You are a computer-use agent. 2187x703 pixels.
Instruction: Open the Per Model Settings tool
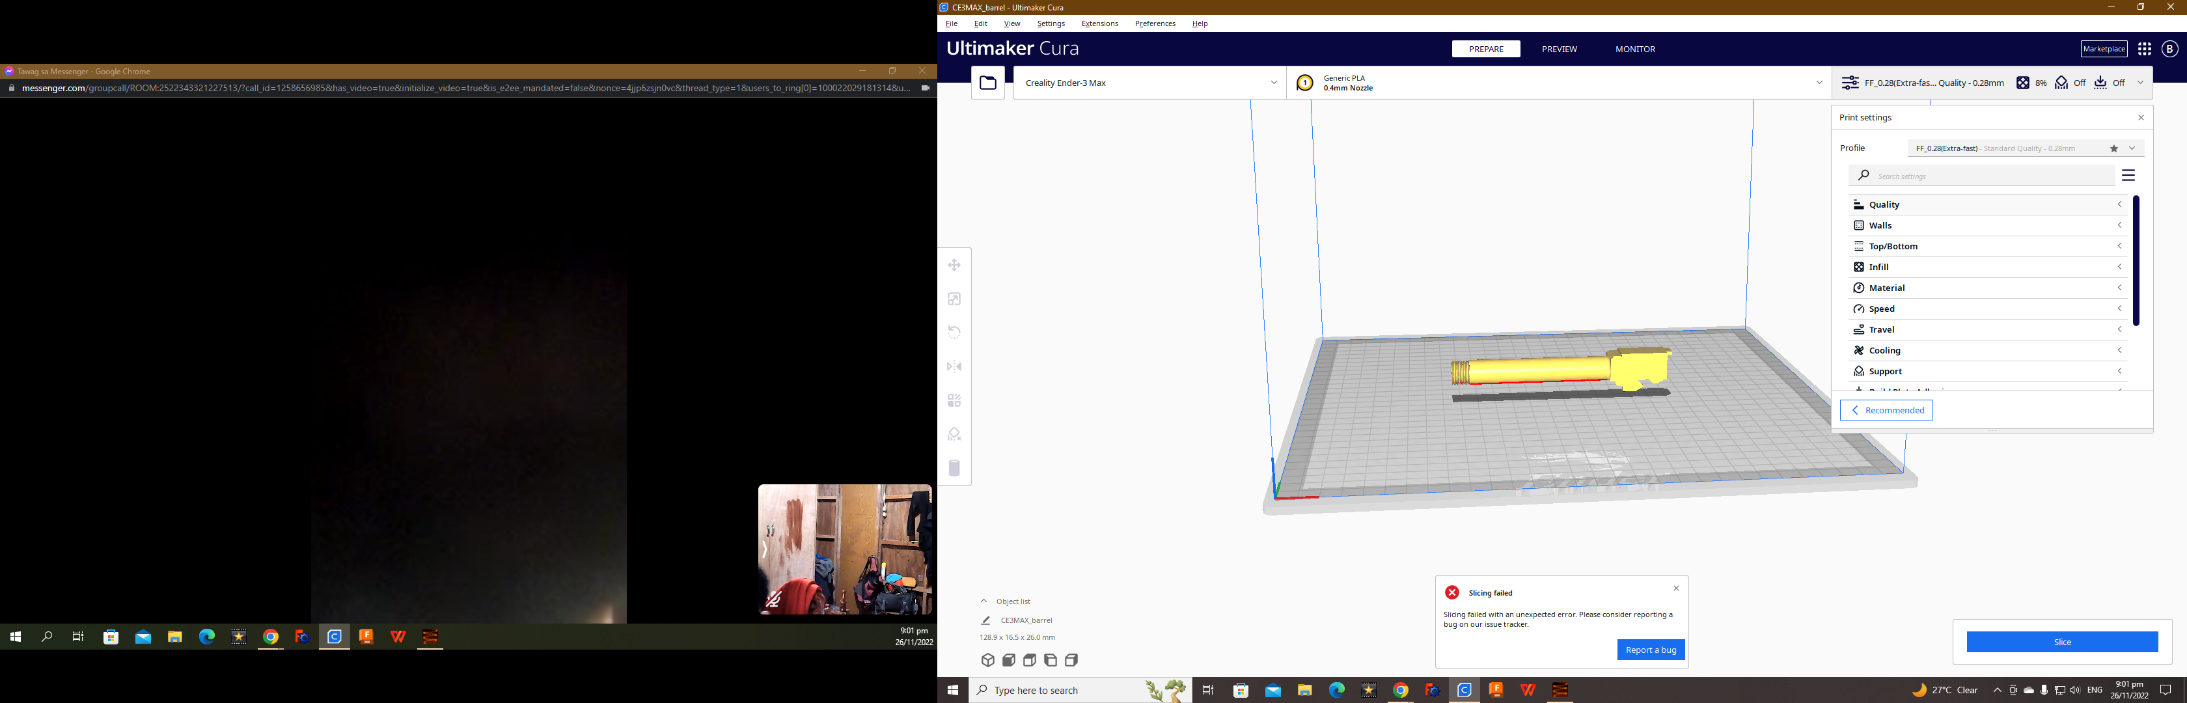954,400
